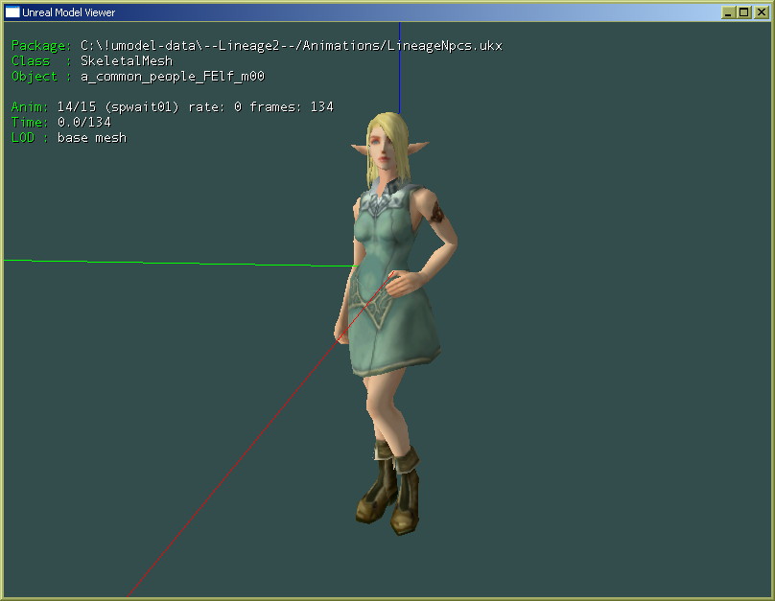This screenshot has width=775, height=601.
Task: Click the green "Class" label
Action: pyautogui.click(x=31, y=60)
